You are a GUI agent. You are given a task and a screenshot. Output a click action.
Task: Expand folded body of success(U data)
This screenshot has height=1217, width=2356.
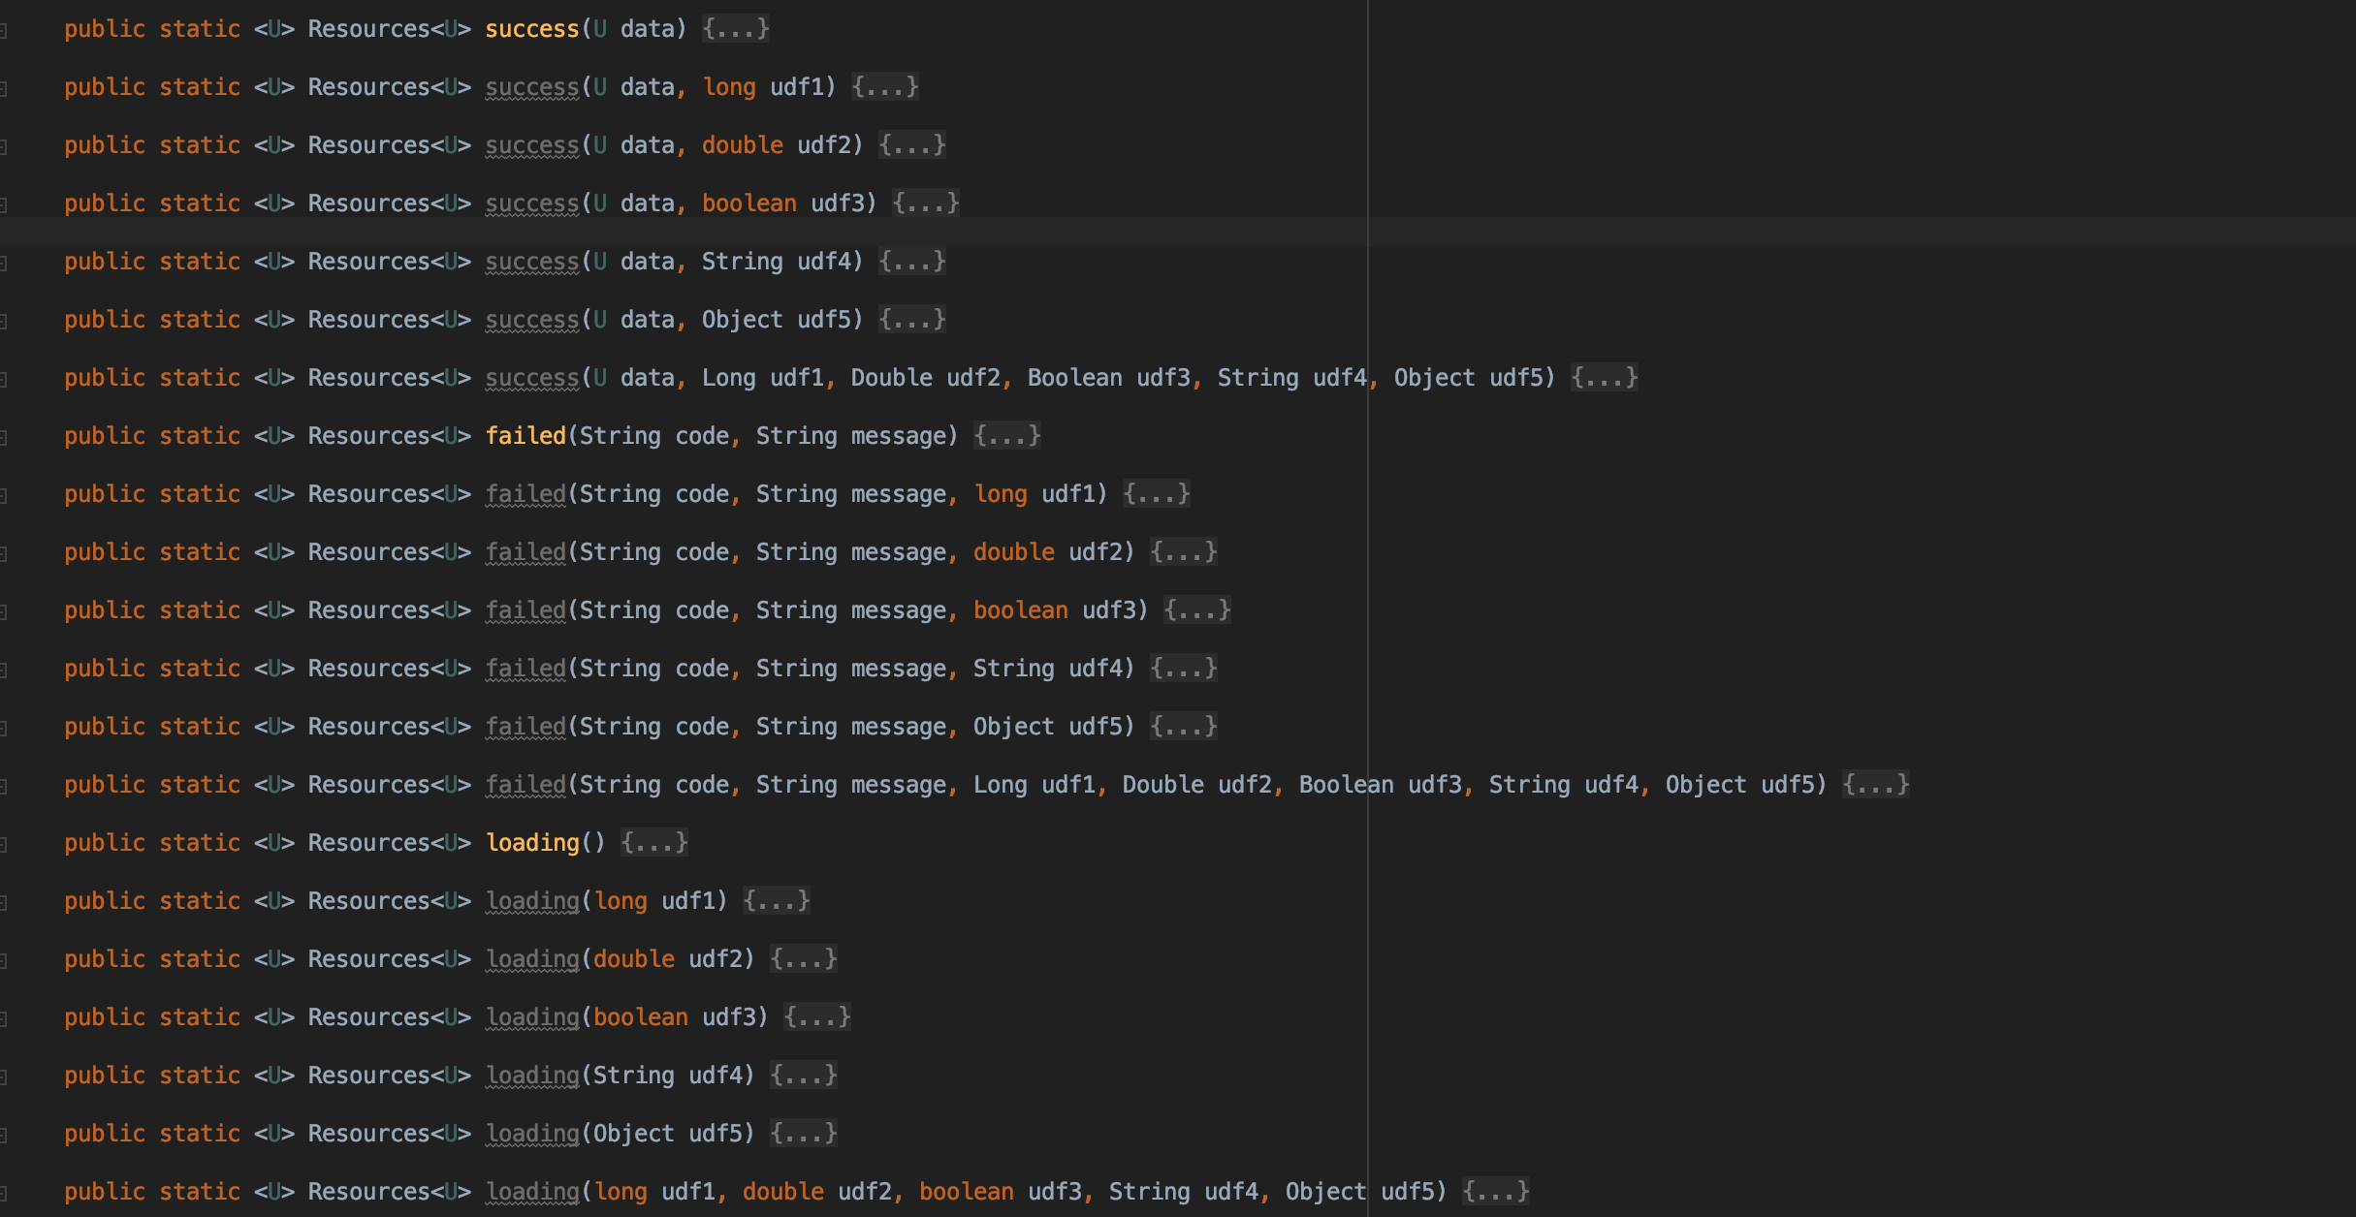[x=736, y=29]
